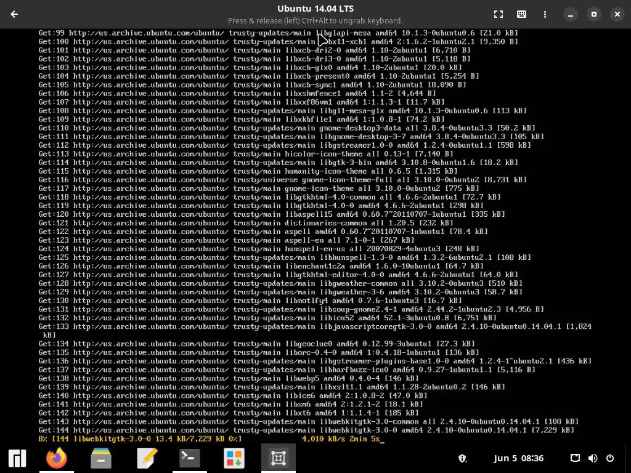The width and height of the screenshot is (631, 473).
Task: Open the software installer from taskbar
Action: [x=234, y=458]
